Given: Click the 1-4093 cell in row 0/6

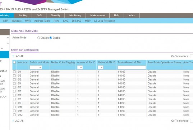Looking at the screenshot, I should click(121, 91).
